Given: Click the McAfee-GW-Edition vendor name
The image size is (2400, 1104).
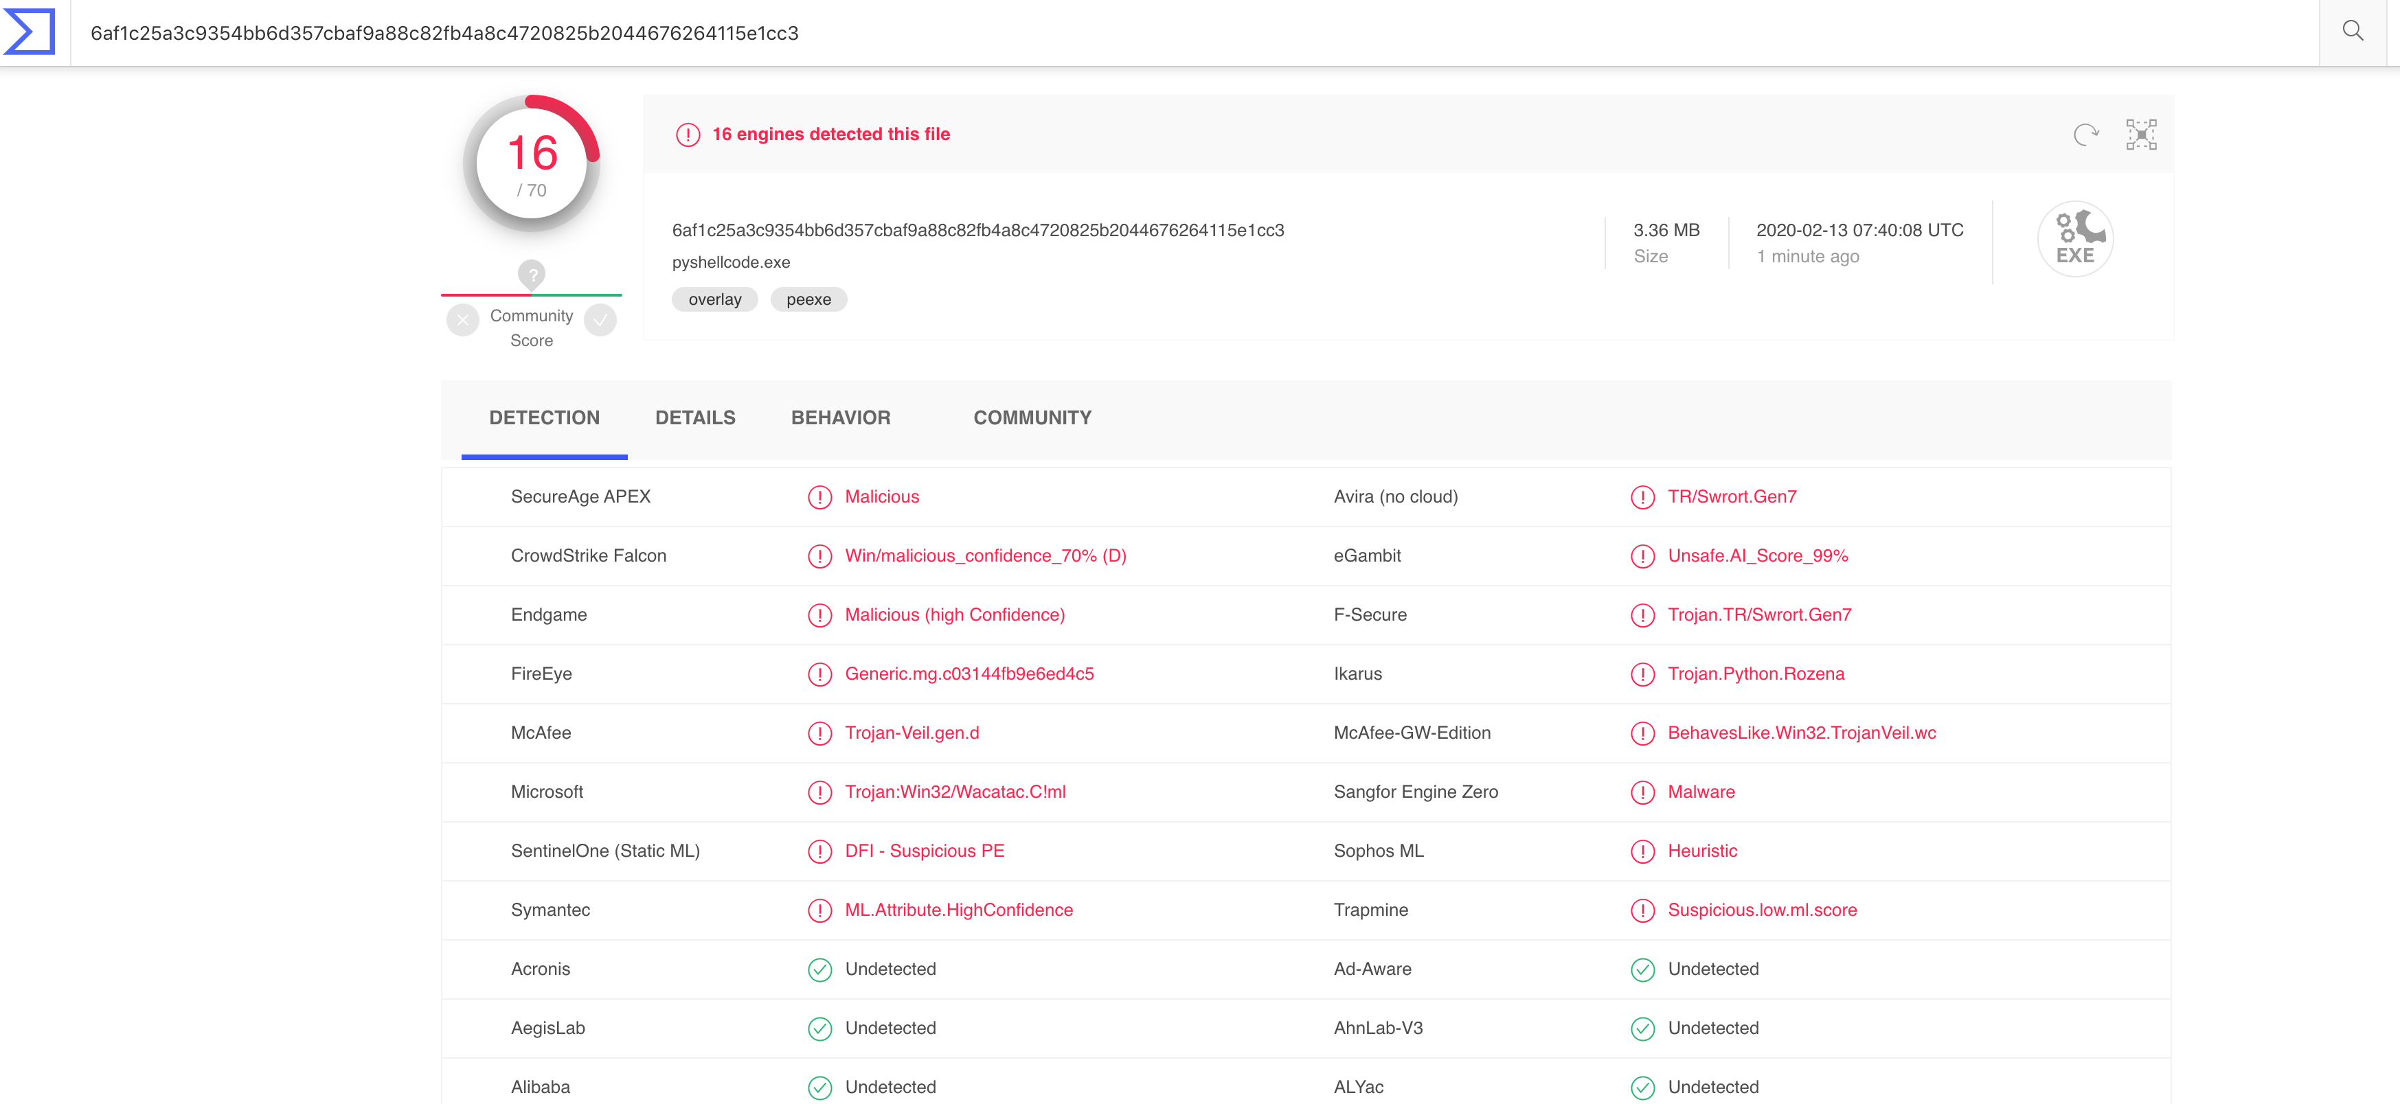Looking at the screenshot, I should [1412, 733].
